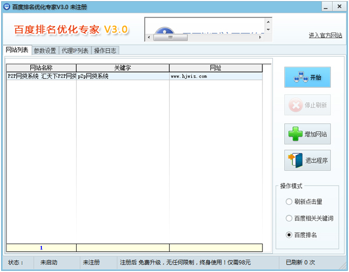Screen dimensions: 349x272
Task: Click the door exit icon
Action: tap(295, 160)
